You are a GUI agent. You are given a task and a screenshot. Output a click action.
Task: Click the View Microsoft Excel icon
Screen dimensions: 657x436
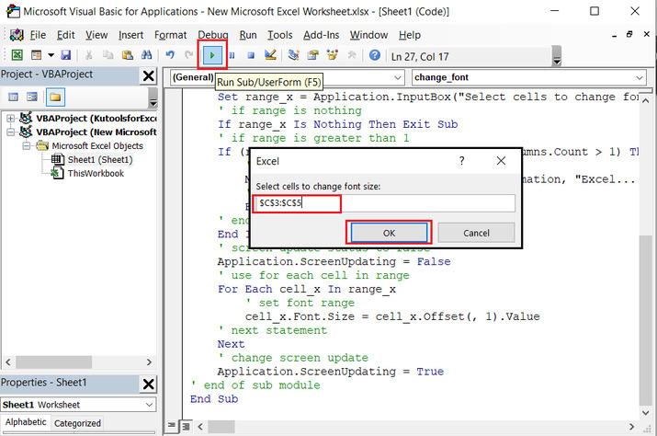[17, 55]
